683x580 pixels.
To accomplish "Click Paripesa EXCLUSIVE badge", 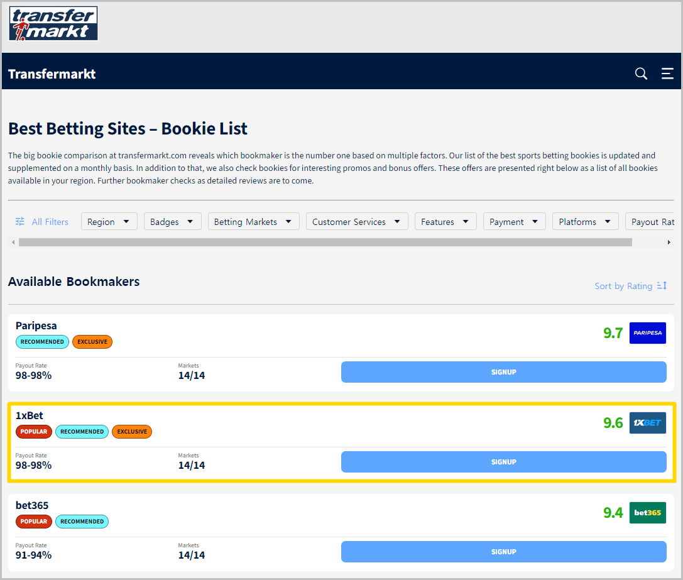I will coord(92,342).
